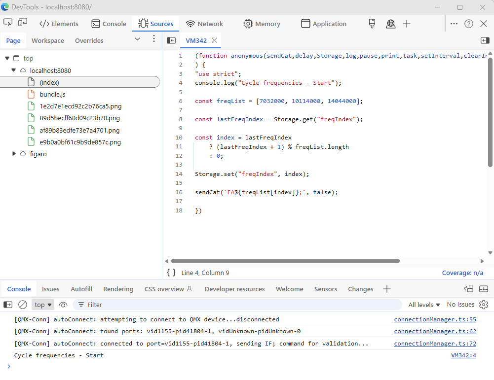
Task: Toggle device emulation toolbar icon
Action: 23,23
